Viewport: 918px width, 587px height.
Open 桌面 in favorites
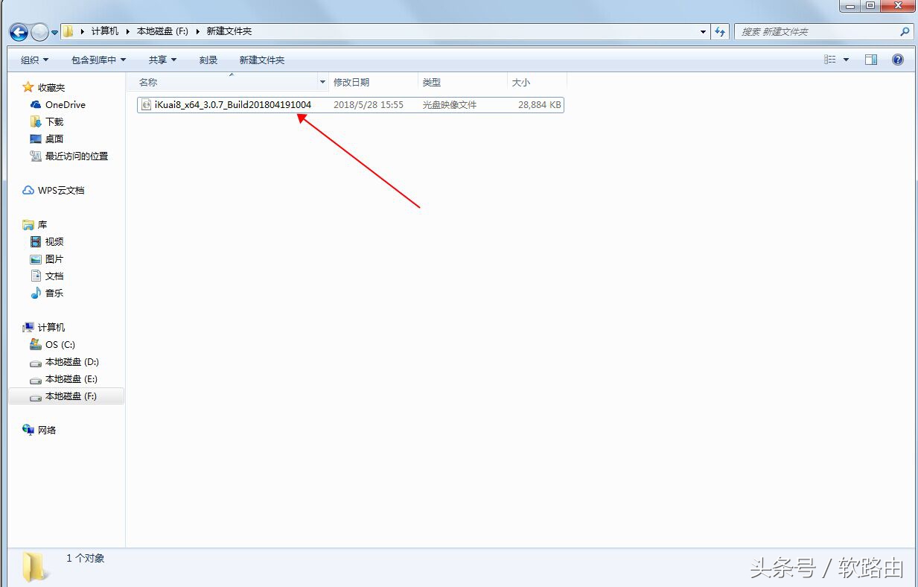54,139
